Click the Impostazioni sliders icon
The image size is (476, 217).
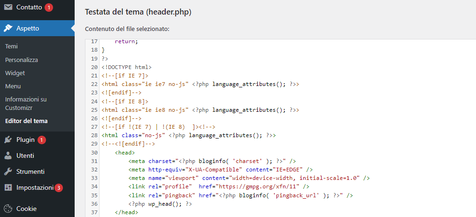[x=8, y=187]
